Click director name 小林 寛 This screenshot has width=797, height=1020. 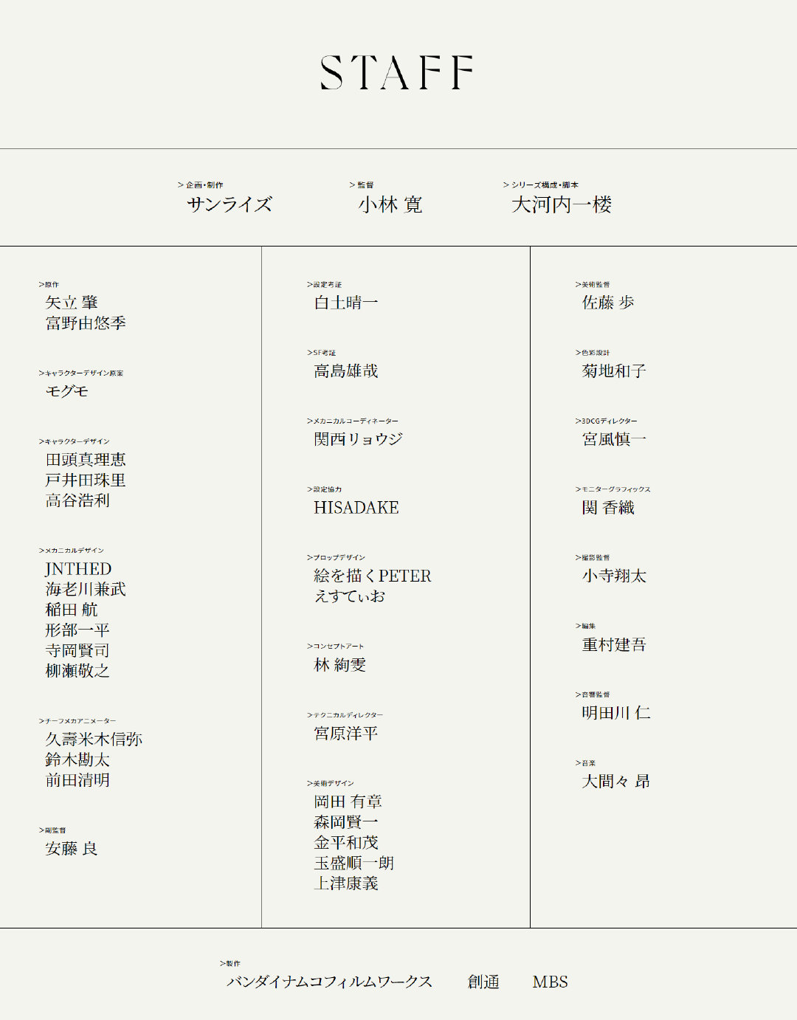click(390, 204)
